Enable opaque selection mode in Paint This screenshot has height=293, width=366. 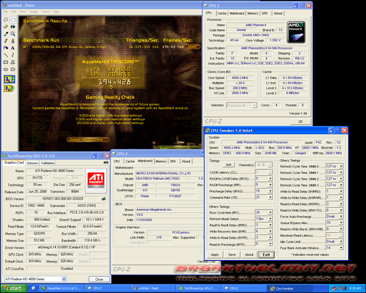click(x=9, y=79)
